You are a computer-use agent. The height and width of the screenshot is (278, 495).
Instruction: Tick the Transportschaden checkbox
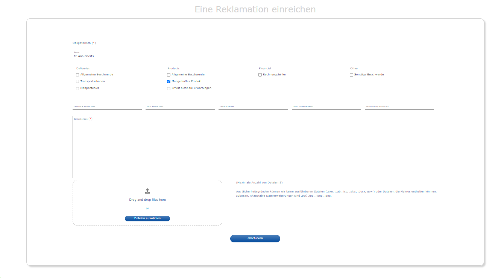click(x=77, y=81)
